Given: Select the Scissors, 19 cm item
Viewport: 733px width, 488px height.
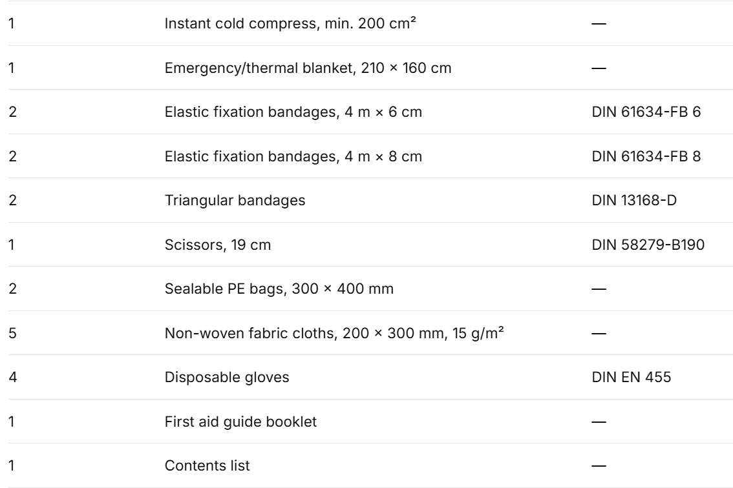Looking at the screenshot, I should [x=217, y=245].
